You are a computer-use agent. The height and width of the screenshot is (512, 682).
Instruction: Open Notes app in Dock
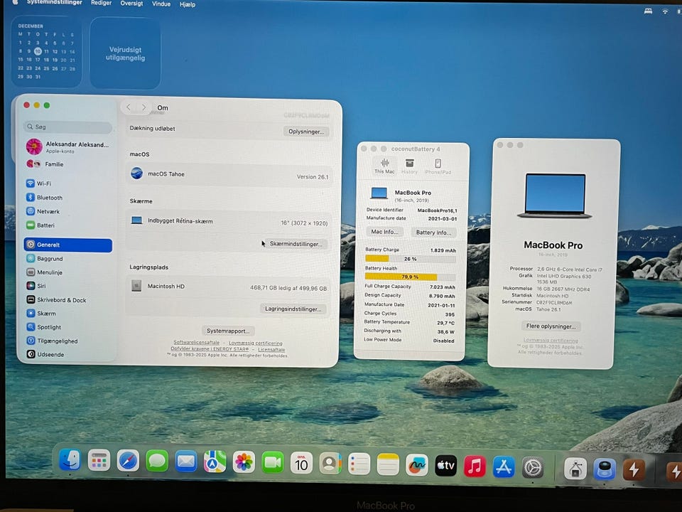388,464
